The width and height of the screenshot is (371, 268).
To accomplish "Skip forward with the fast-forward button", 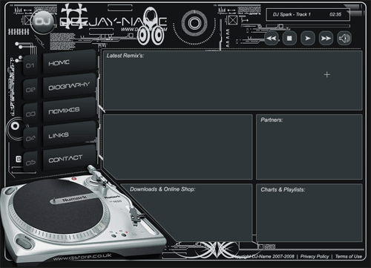I will pyautogui.click(x=326, y=39).
